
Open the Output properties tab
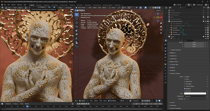[x=165, y=51]
